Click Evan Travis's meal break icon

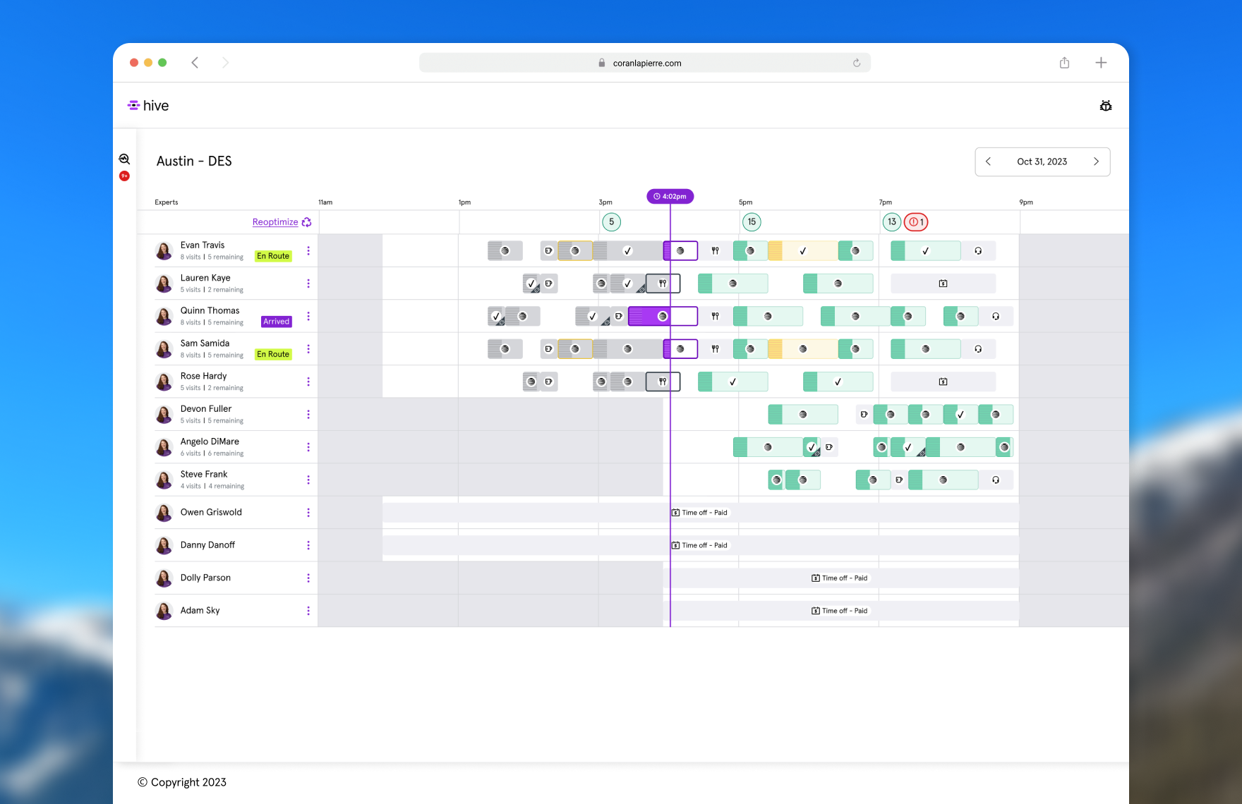click(715, 251)
